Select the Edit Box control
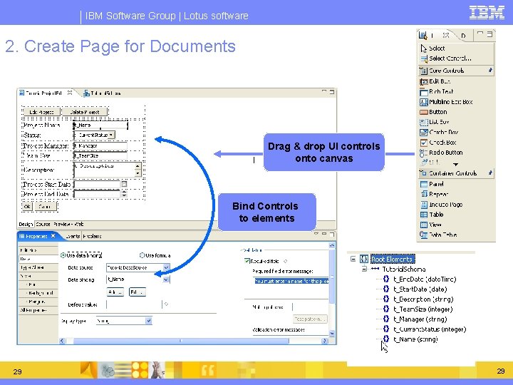 [x=435, y=81]
